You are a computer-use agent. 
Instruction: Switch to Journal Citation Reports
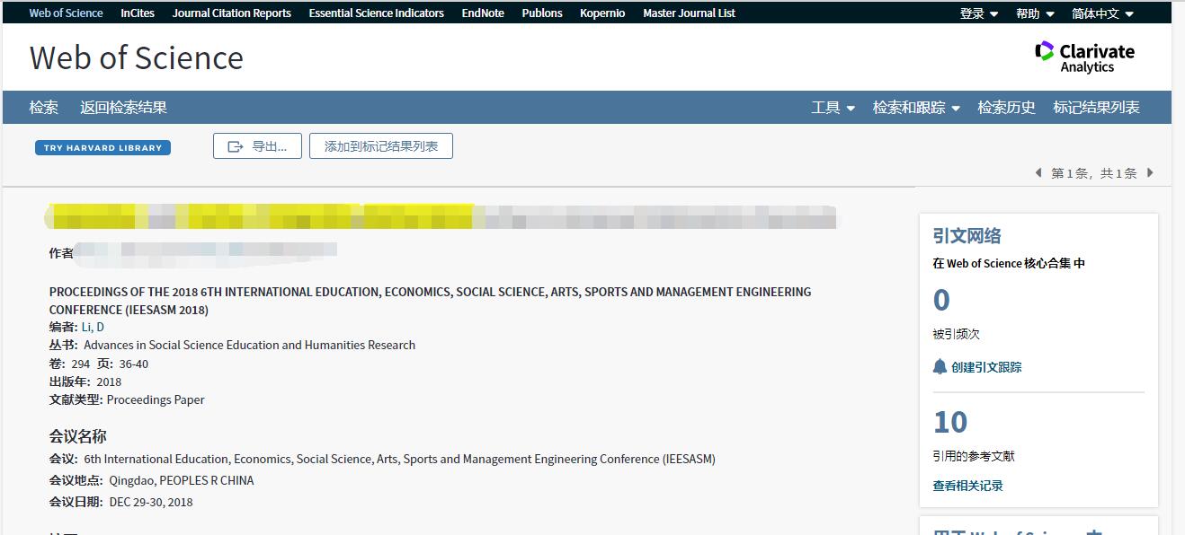[x=231, y=13]
